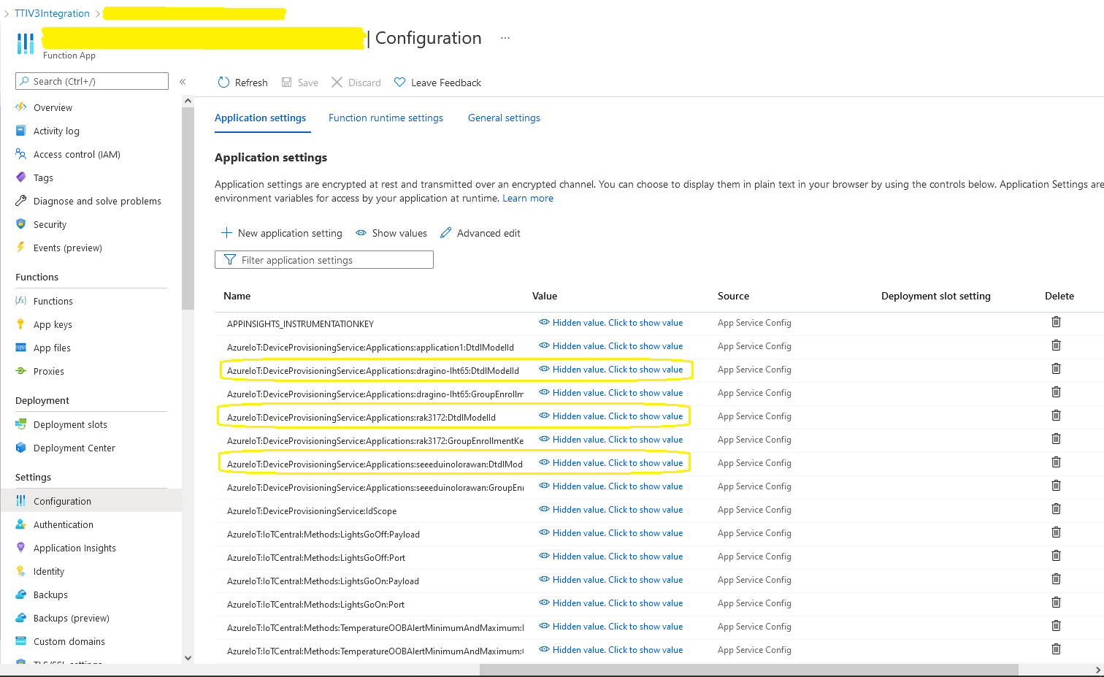Screen dimensions: 1104x677
Task: Open Deployment Center from sidebar
Action: pos(74,448)
